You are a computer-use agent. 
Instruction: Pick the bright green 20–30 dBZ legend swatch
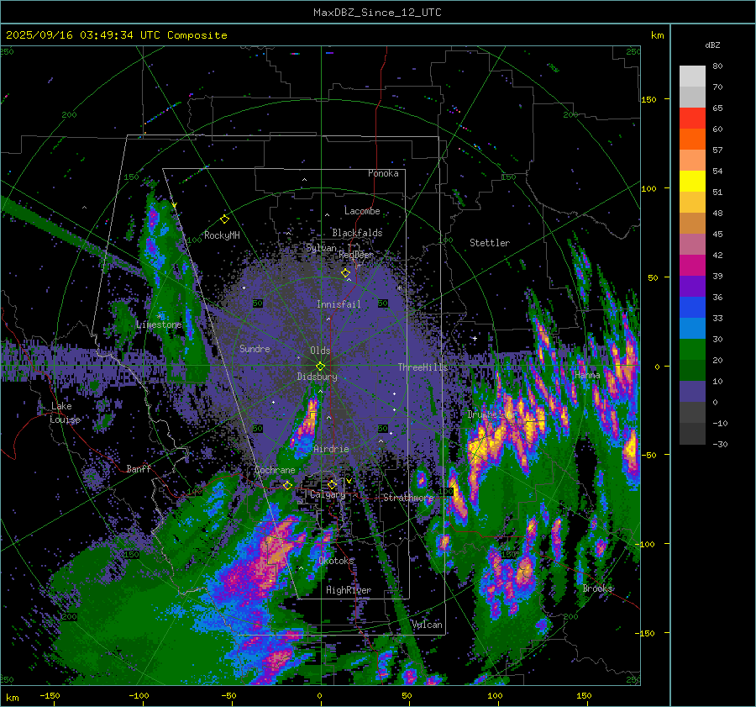(692, 349)
